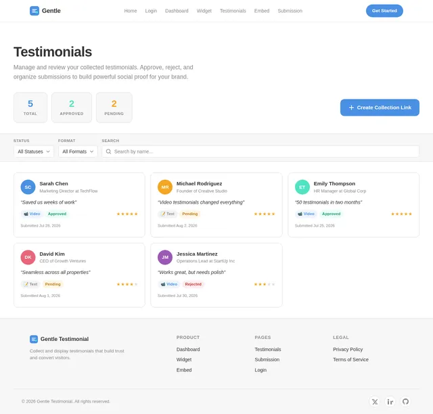Click "CEO of Growth Ventures" subtitle

63,261
